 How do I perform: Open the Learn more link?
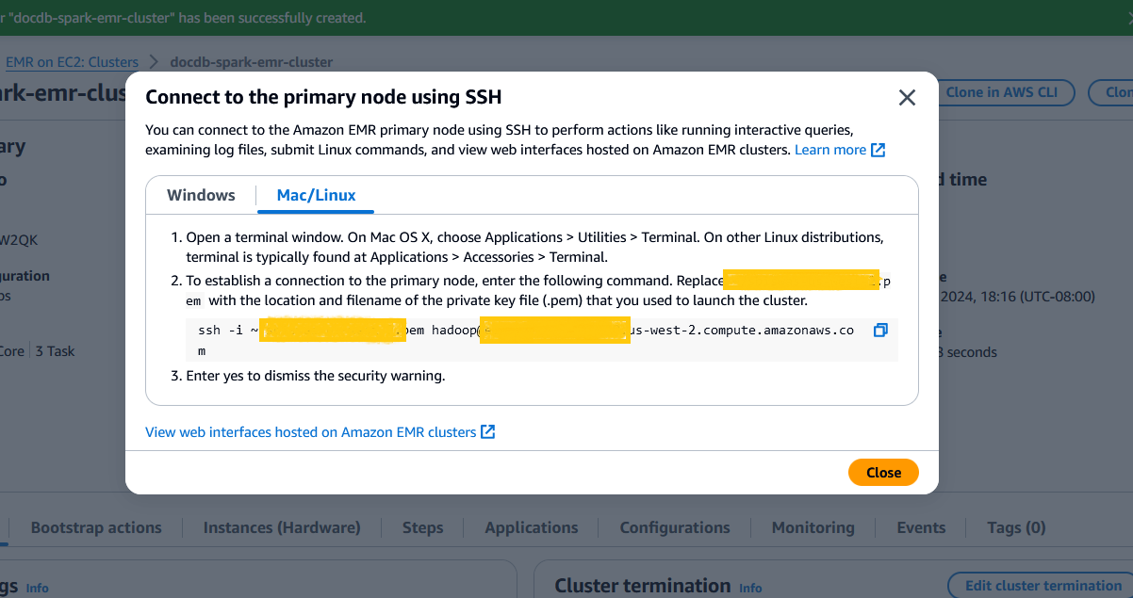tap(840, 150)
